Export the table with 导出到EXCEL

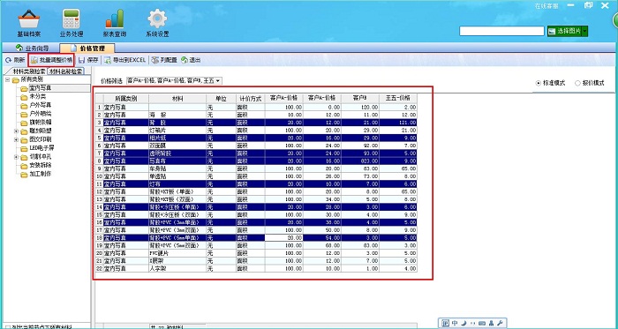click(125, 60)
